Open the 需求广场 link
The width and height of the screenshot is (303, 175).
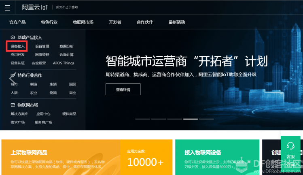pyautogui.click(x=17, y=122)
